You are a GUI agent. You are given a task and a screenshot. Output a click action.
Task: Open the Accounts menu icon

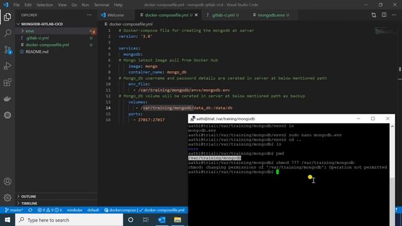click(x=8, y=181)
